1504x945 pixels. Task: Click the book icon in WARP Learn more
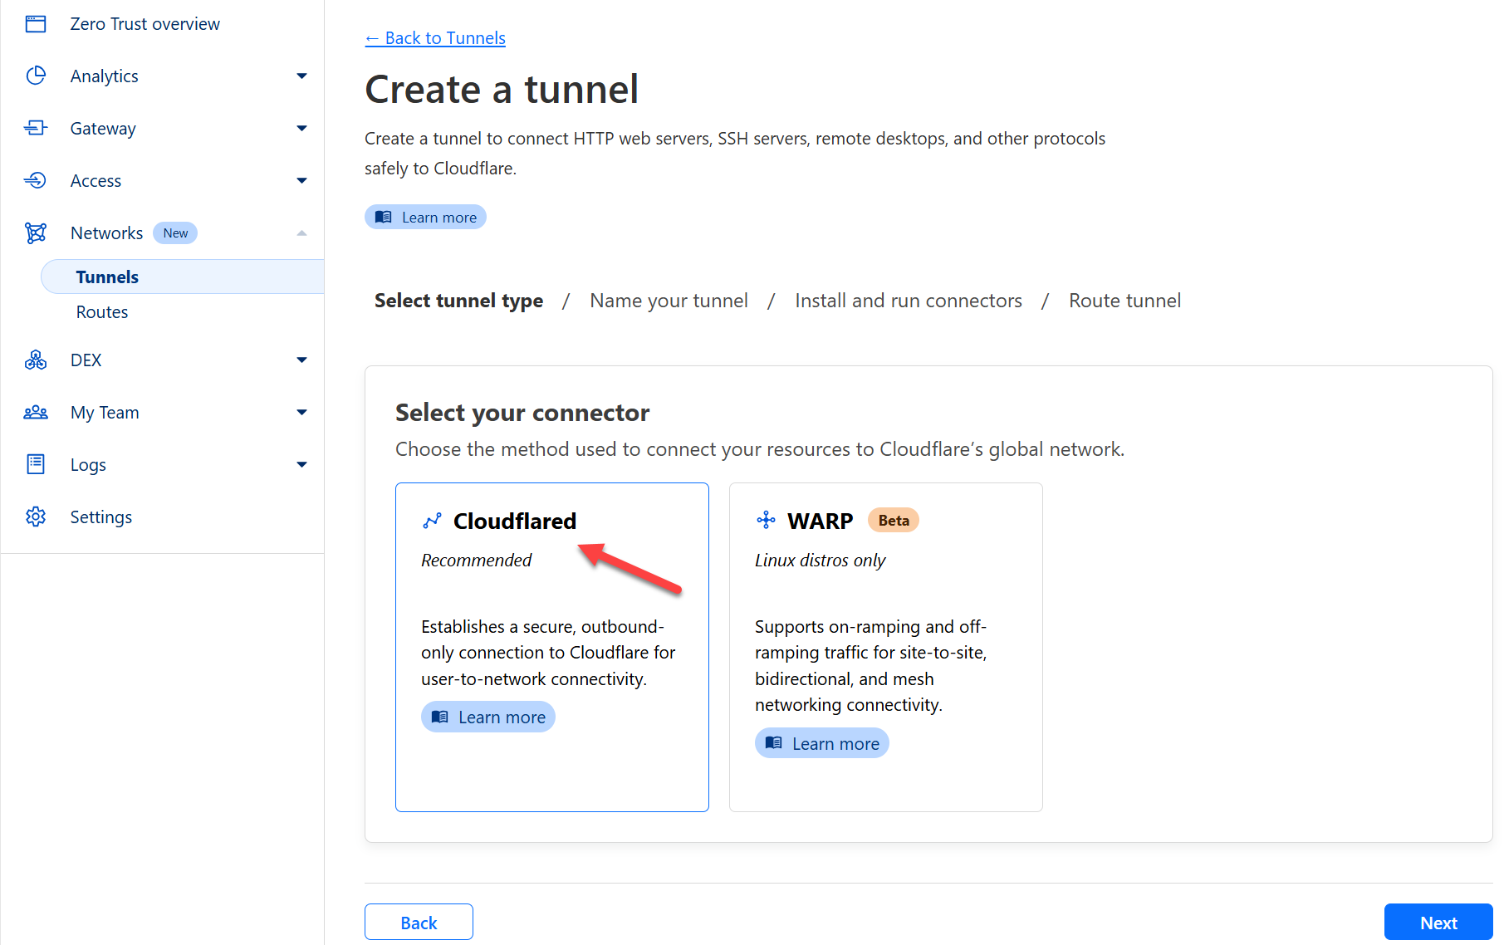click(x=774, y=742)
